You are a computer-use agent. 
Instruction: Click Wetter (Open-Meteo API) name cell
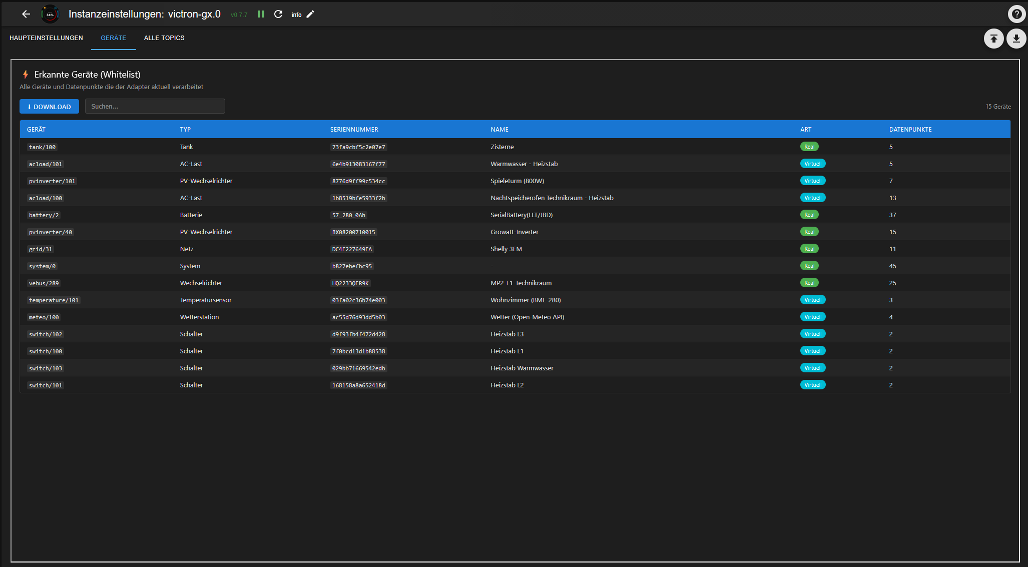coord(528,317)
